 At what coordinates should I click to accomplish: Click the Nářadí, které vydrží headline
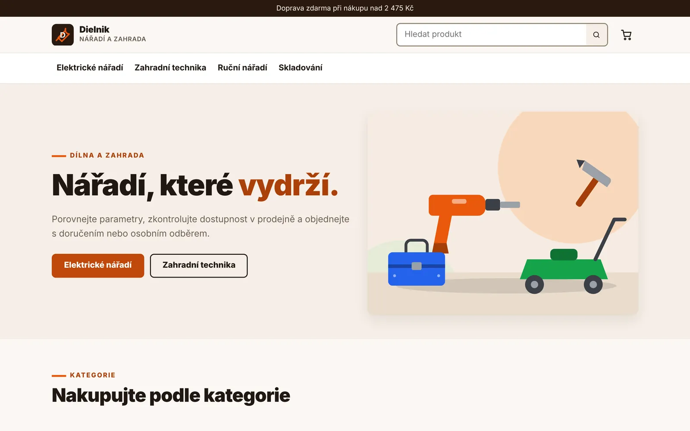[x=195, y=185]
